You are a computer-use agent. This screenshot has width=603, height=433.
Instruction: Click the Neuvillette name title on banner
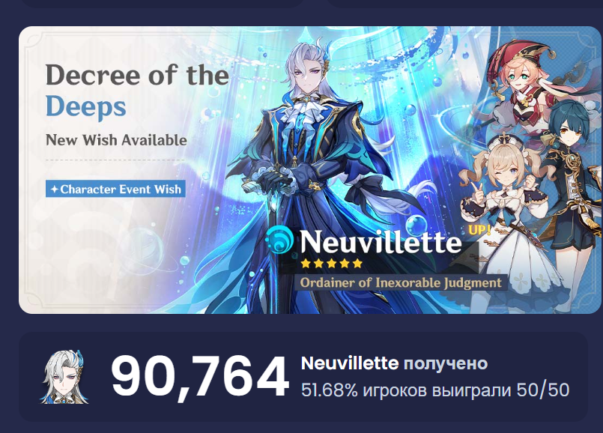point(381,241)
